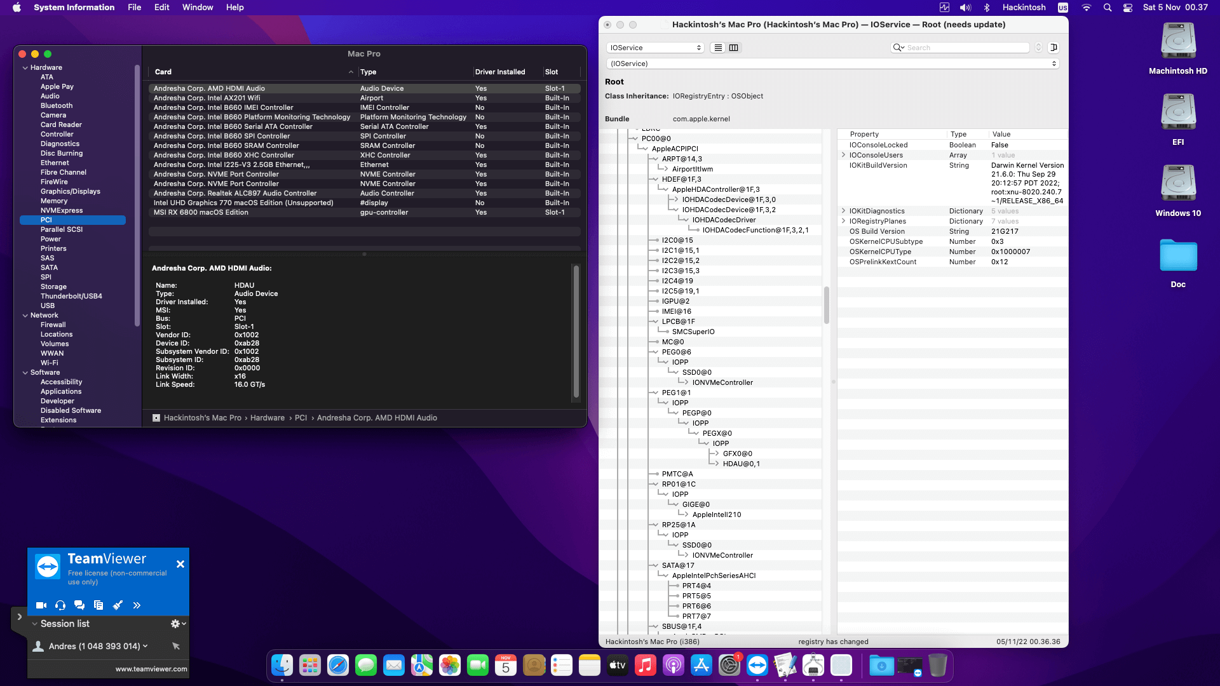The width and height of the screenshot is (1220, 686).
Task: Open the Apple menu
Action: coord(17,8)
